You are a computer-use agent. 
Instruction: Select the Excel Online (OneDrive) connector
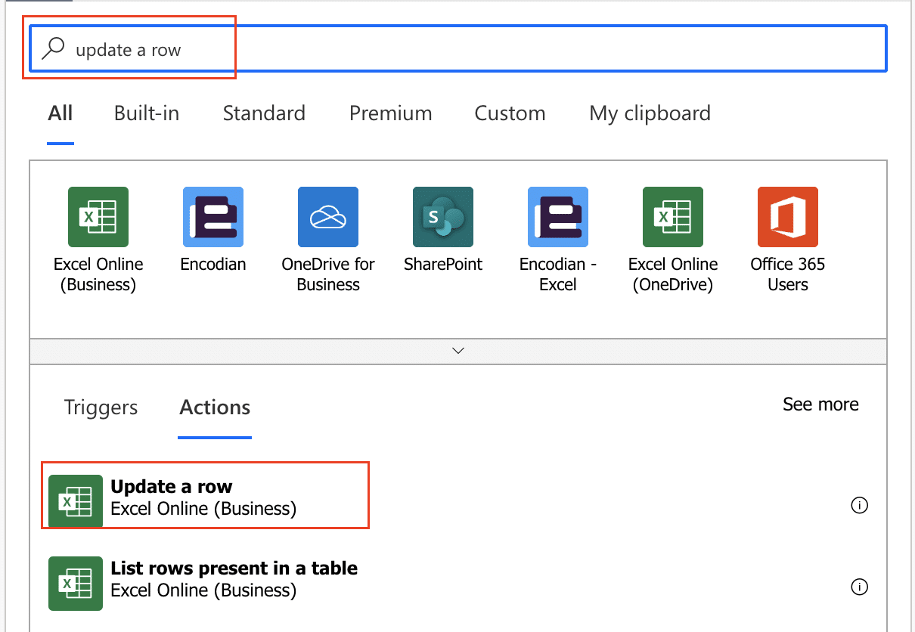point(673,217)
